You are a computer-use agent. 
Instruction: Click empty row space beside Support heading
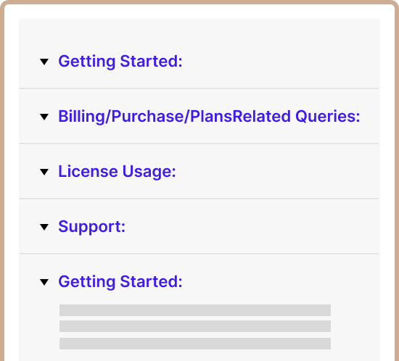tap(251, 227)
